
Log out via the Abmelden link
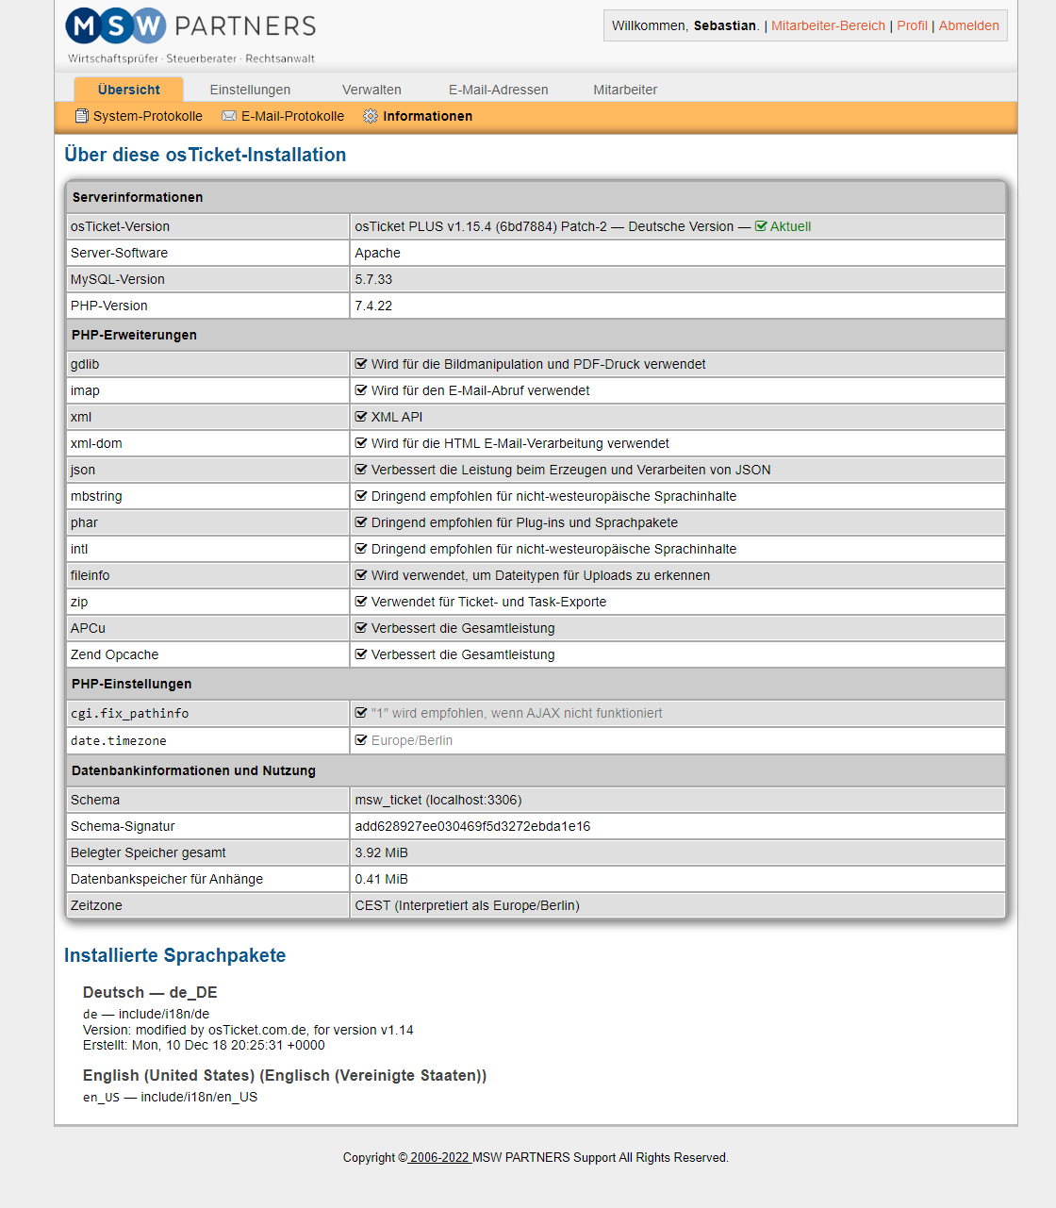[968, 25]
